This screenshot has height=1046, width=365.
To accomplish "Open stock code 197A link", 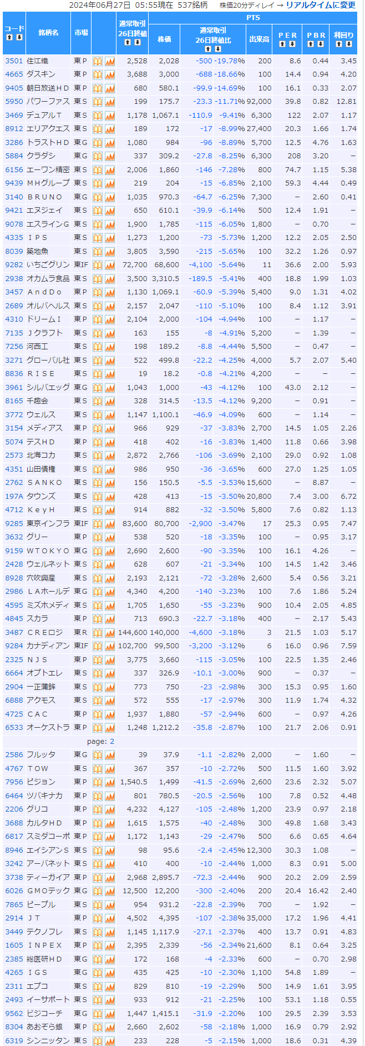I will [x=14, y=497].
